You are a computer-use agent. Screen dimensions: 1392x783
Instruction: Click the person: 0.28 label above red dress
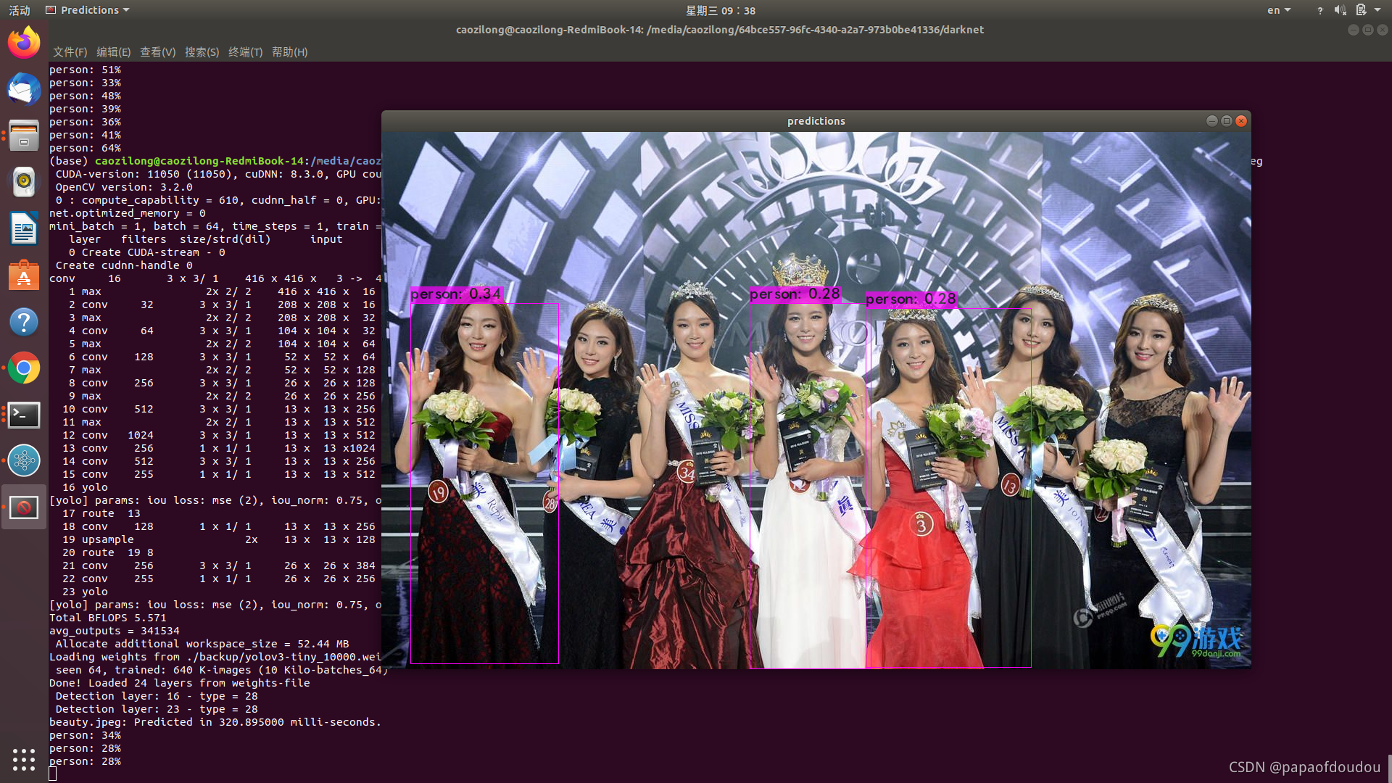click(x=911, y=299)
